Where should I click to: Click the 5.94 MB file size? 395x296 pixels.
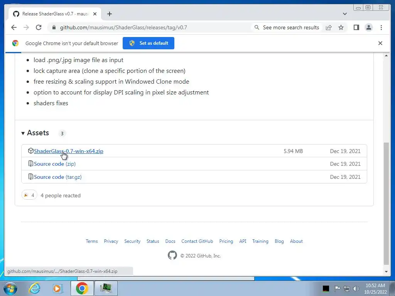coord(293,151)
